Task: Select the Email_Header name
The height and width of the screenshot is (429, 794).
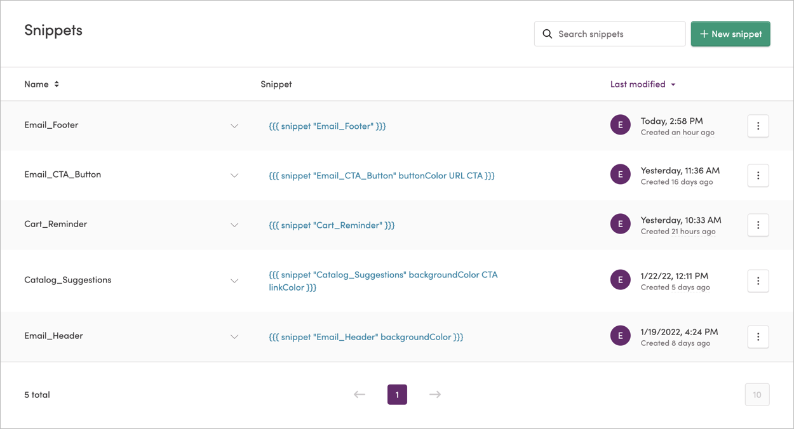Action: tap(54, 336)
